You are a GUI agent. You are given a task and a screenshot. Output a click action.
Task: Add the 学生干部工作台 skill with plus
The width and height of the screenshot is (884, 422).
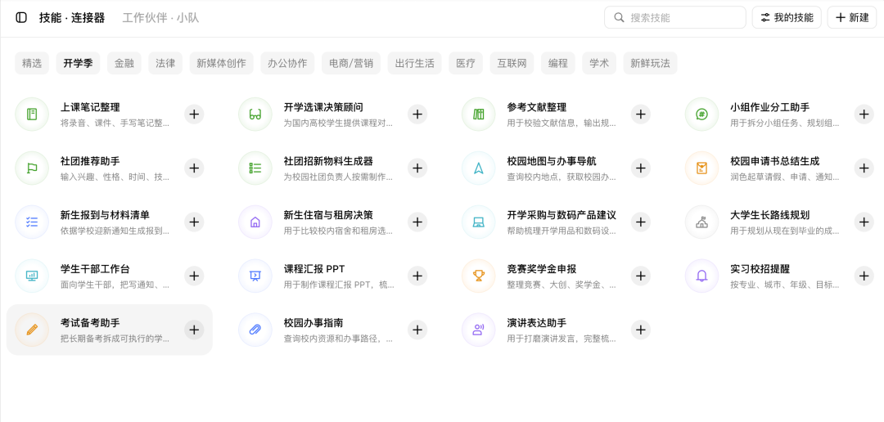[194, 276]
